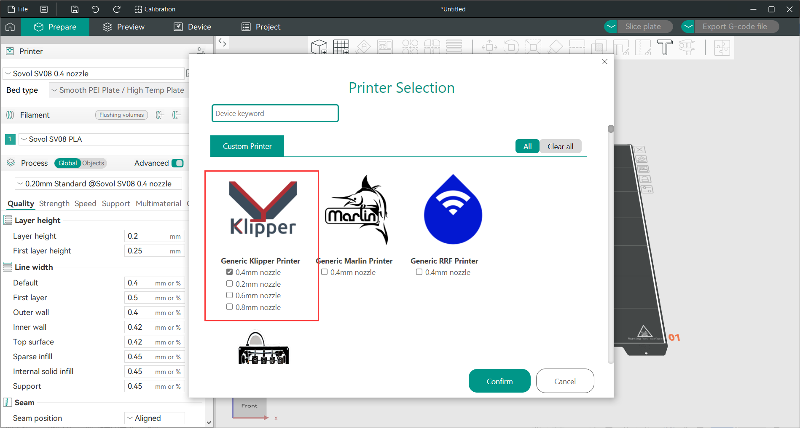The width and height of the screenshot is (800, 428).
Task: Activate the Text tool
Action: click(x=665, y=46)
